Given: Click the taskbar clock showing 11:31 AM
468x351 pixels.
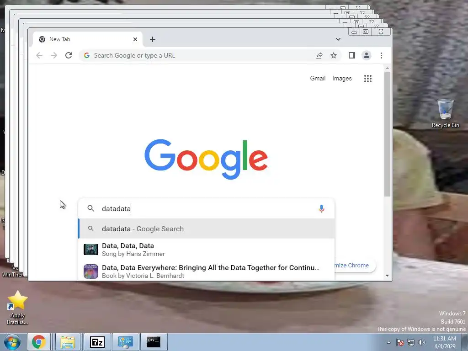Looking at the screenshot, I should coord(445,342).
